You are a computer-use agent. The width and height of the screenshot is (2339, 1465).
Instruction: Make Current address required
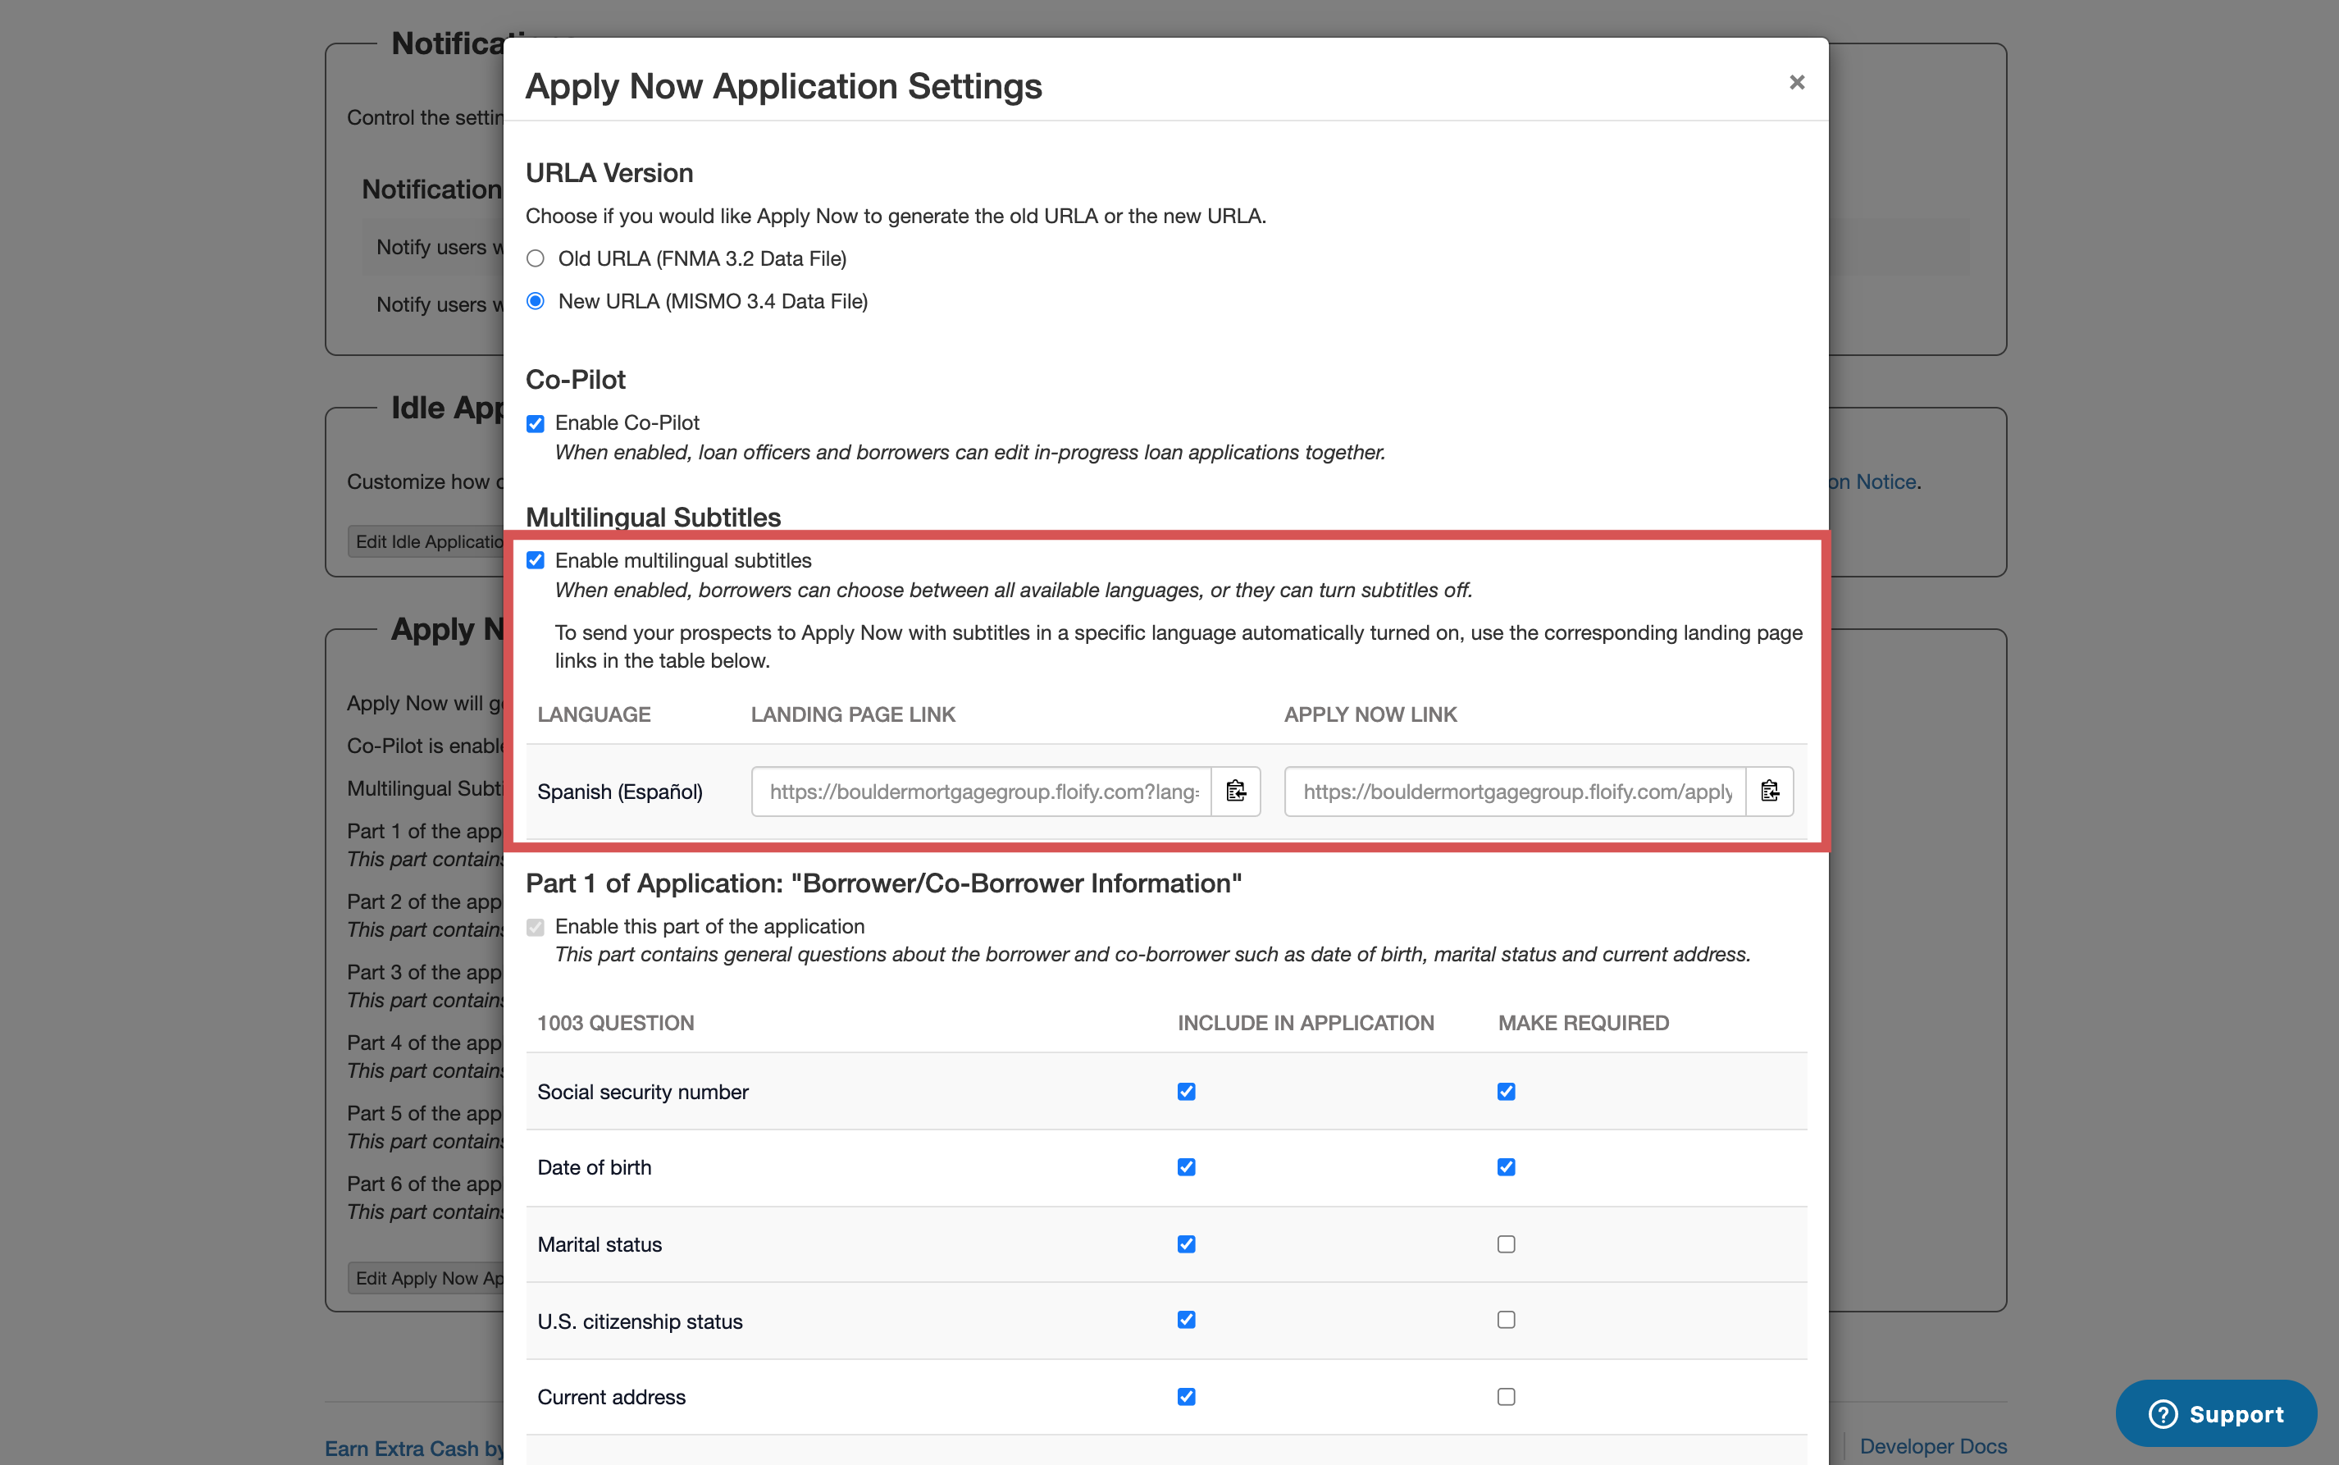[x=1506, y=1396]
